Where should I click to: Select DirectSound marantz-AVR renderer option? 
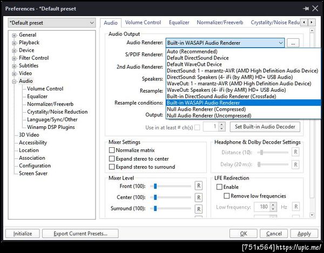coord(243,71)
